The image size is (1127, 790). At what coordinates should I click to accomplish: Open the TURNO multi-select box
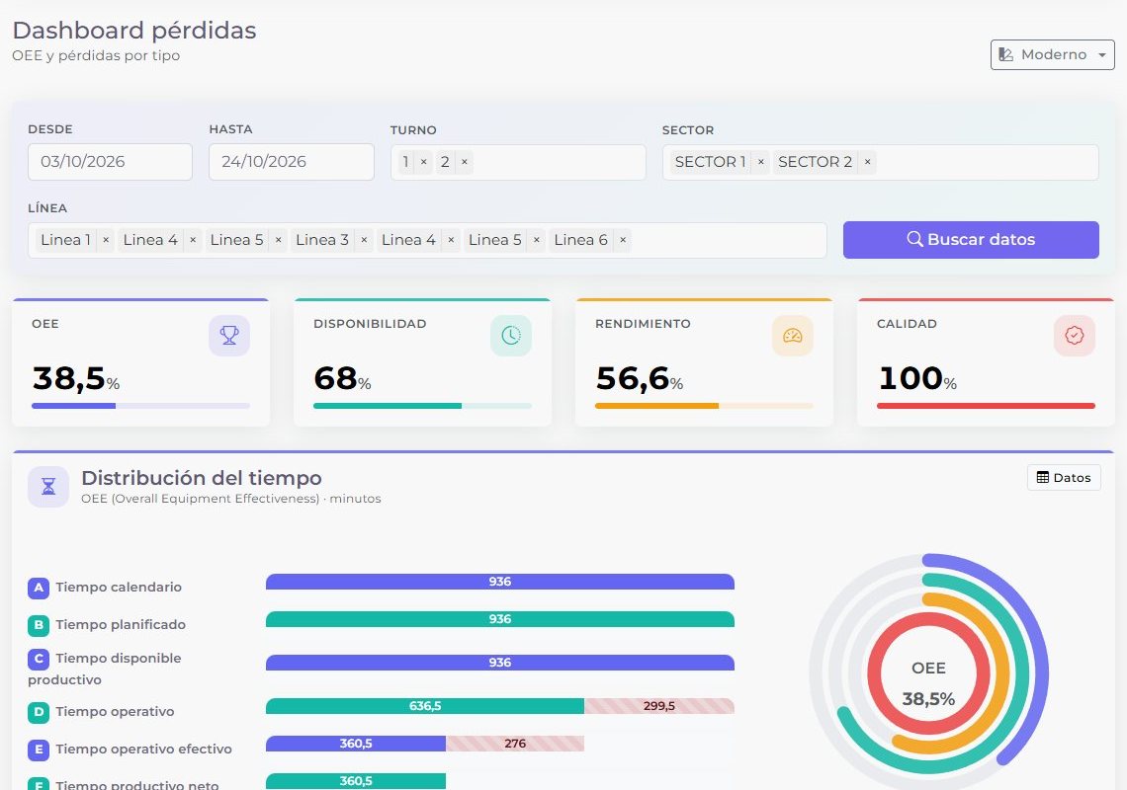point(518,162)
